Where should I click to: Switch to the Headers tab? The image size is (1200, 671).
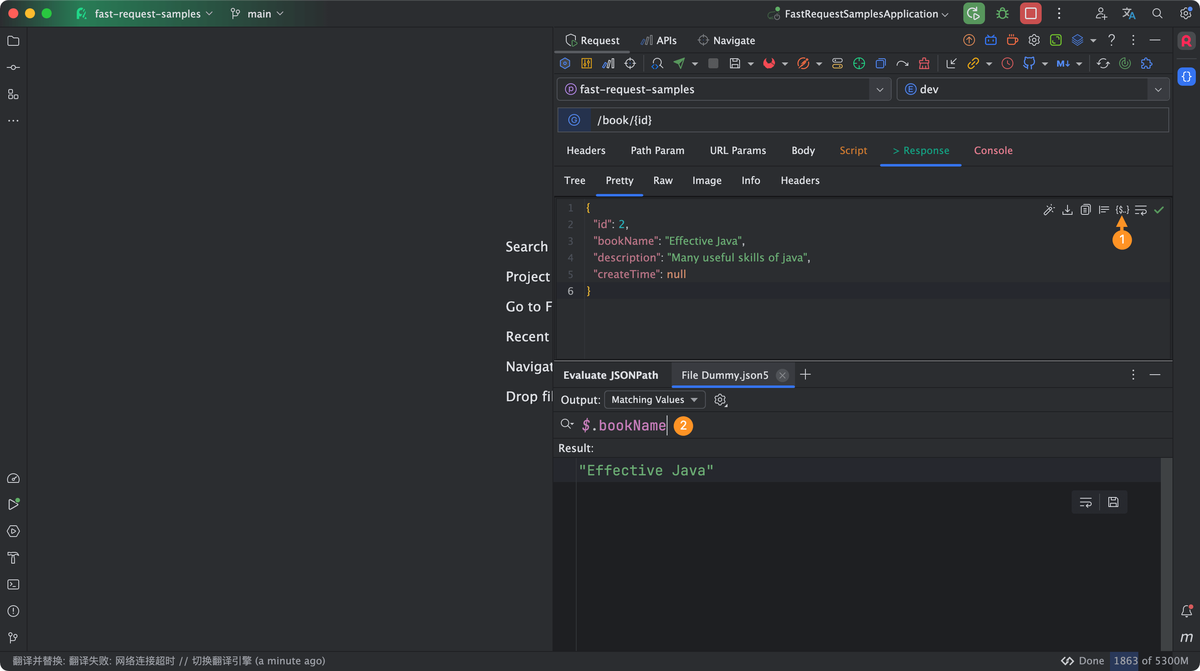585,150
